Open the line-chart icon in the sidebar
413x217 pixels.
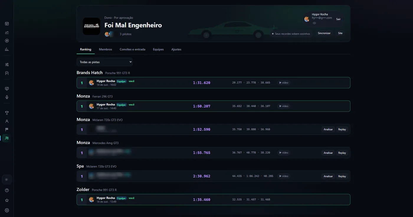coord(7,32)
